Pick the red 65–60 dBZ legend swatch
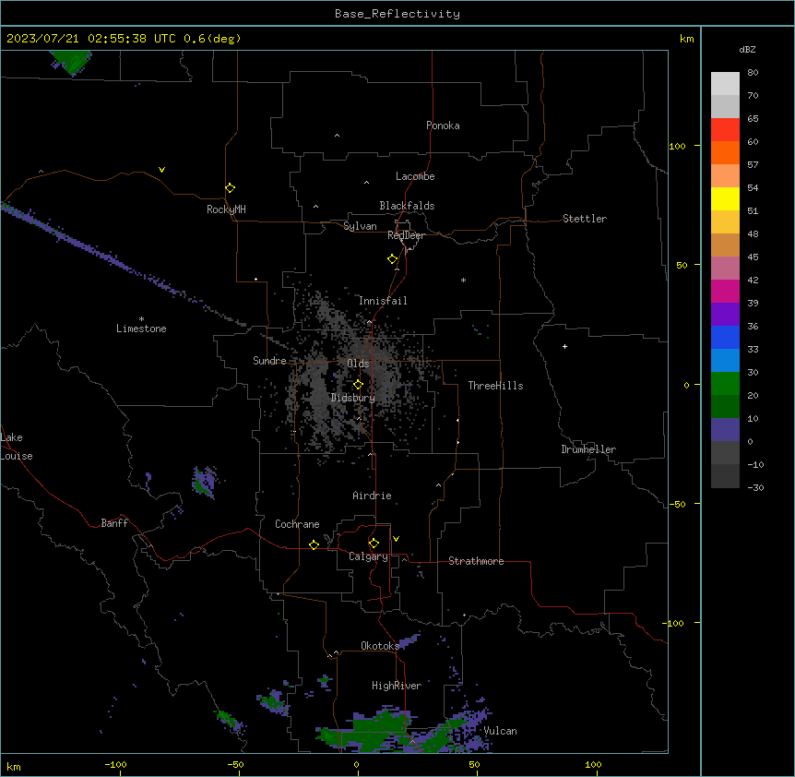Screen dimensions: 795x777 725,130
